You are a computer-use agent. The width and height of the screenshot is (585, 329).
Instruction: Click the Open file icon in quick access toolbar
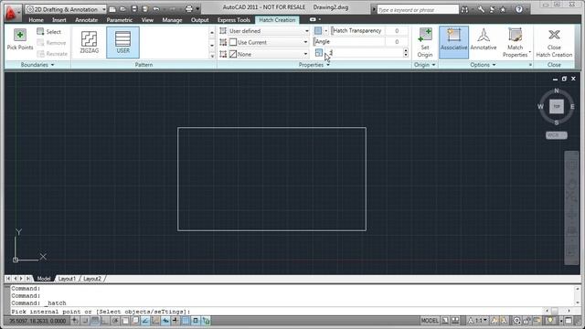pyautogui.click(x=122, y=9)
